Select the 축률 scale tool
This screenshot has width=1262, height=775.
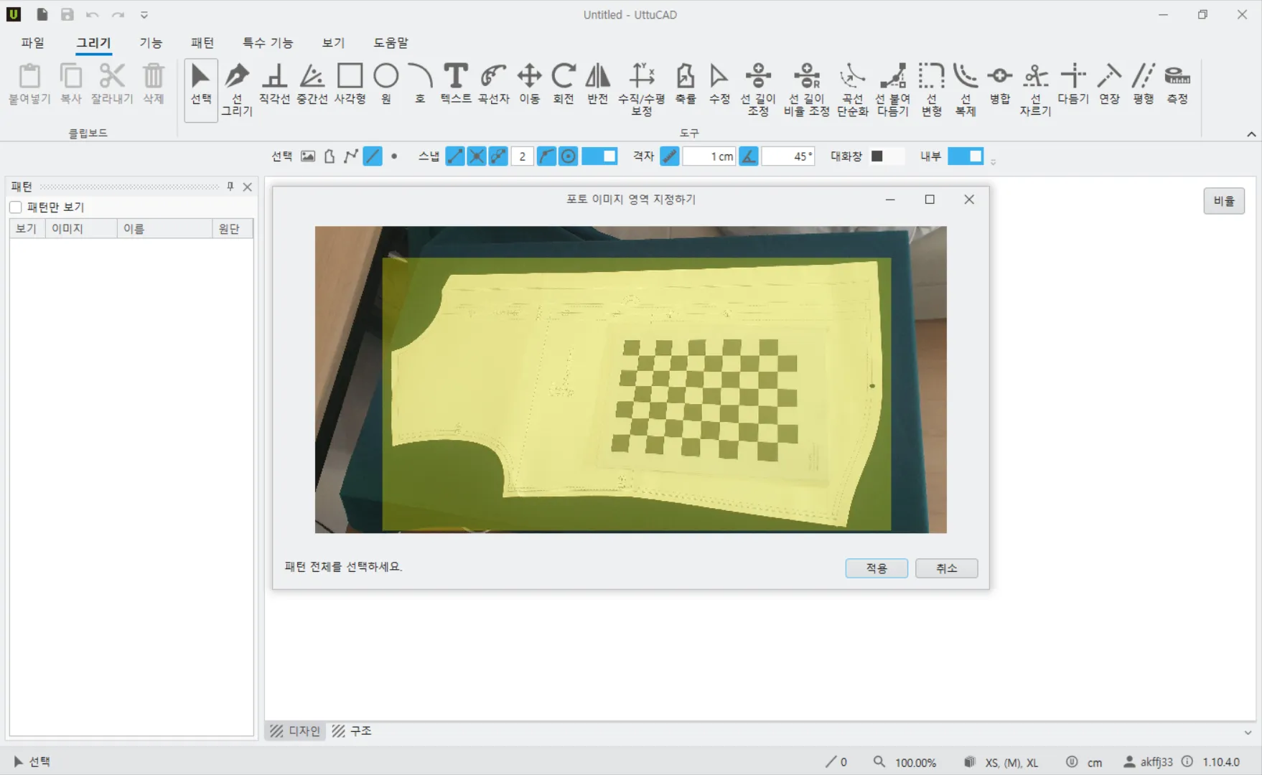click(686, 85)
